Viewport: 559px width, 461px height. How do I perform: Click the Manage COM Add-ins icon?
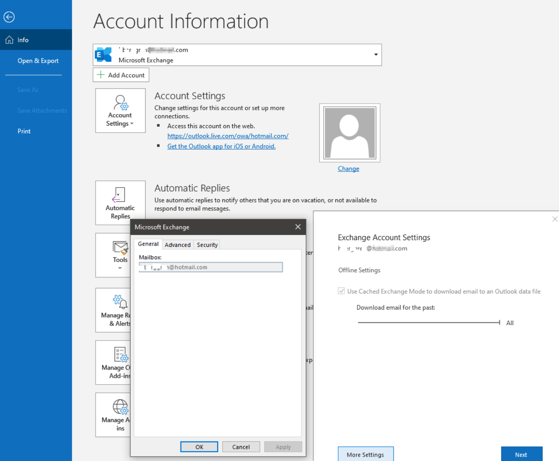[119, 354]
